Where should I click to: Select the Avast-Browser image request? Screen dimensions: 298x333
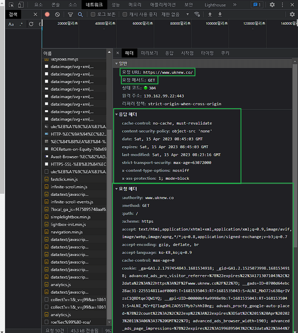(x=74, y=157)
